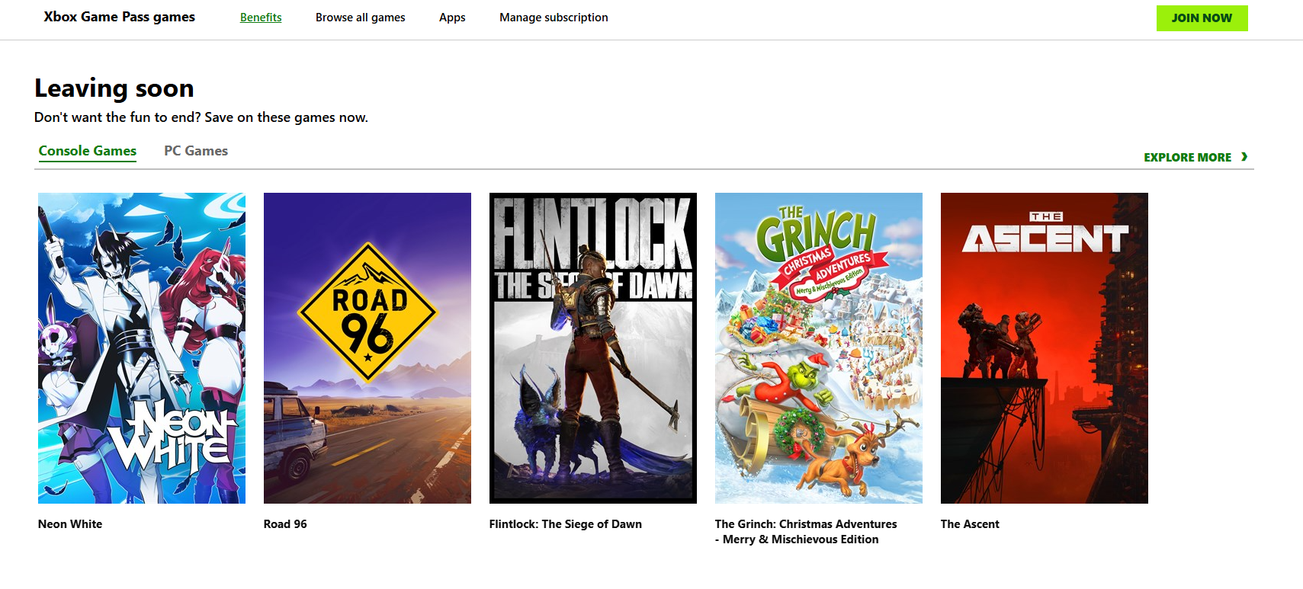Click Flintlock: The Siege of Dawn title
The image size is (1303, 589).
click(566, 524)
